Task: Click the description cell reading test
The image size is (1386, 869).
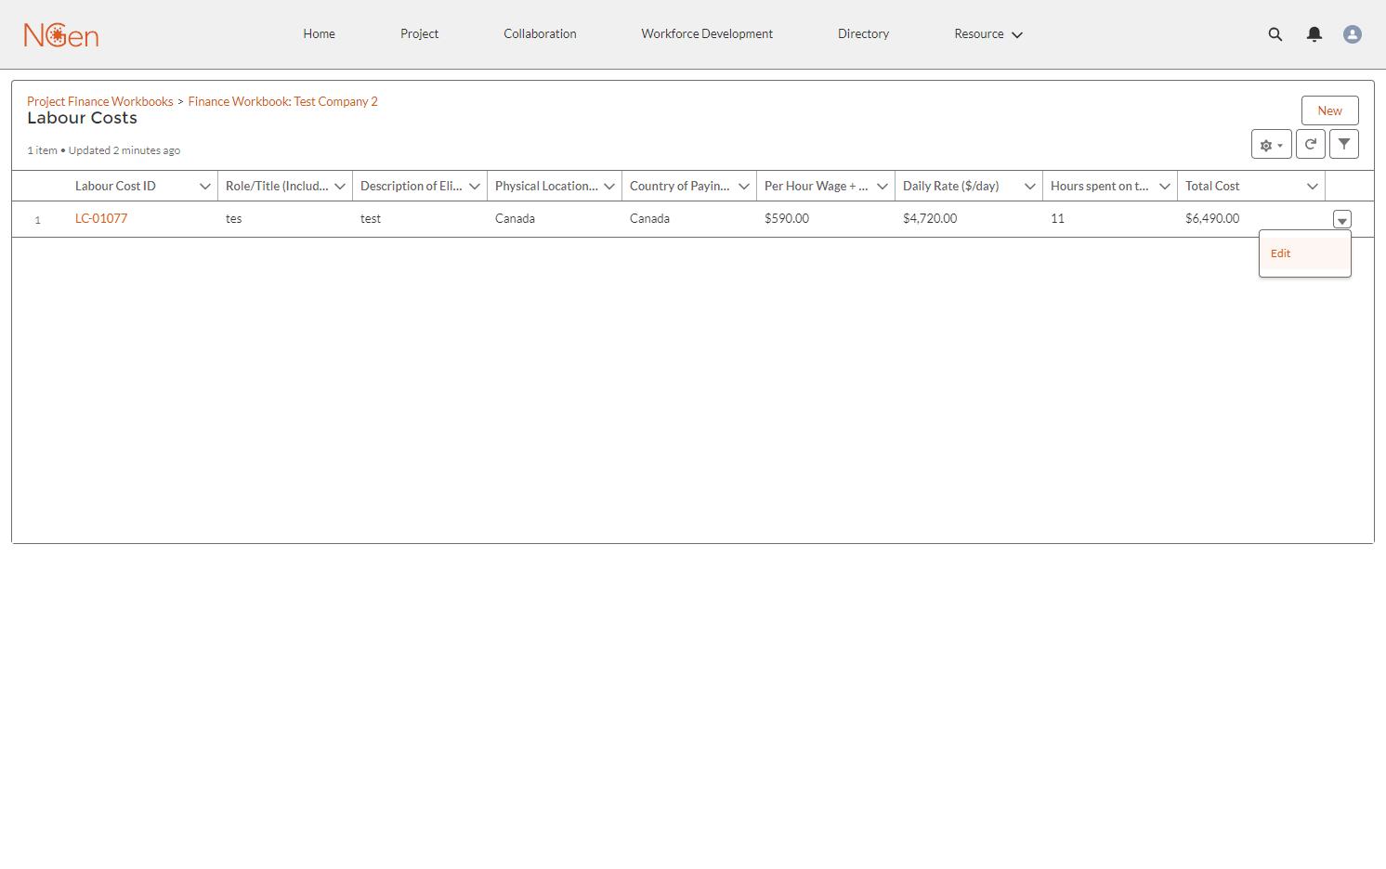Action: [x=371, y=219]
